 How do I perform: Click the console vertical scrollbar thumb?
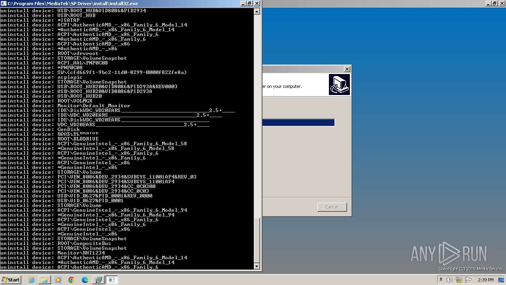[x=257, y=240]
